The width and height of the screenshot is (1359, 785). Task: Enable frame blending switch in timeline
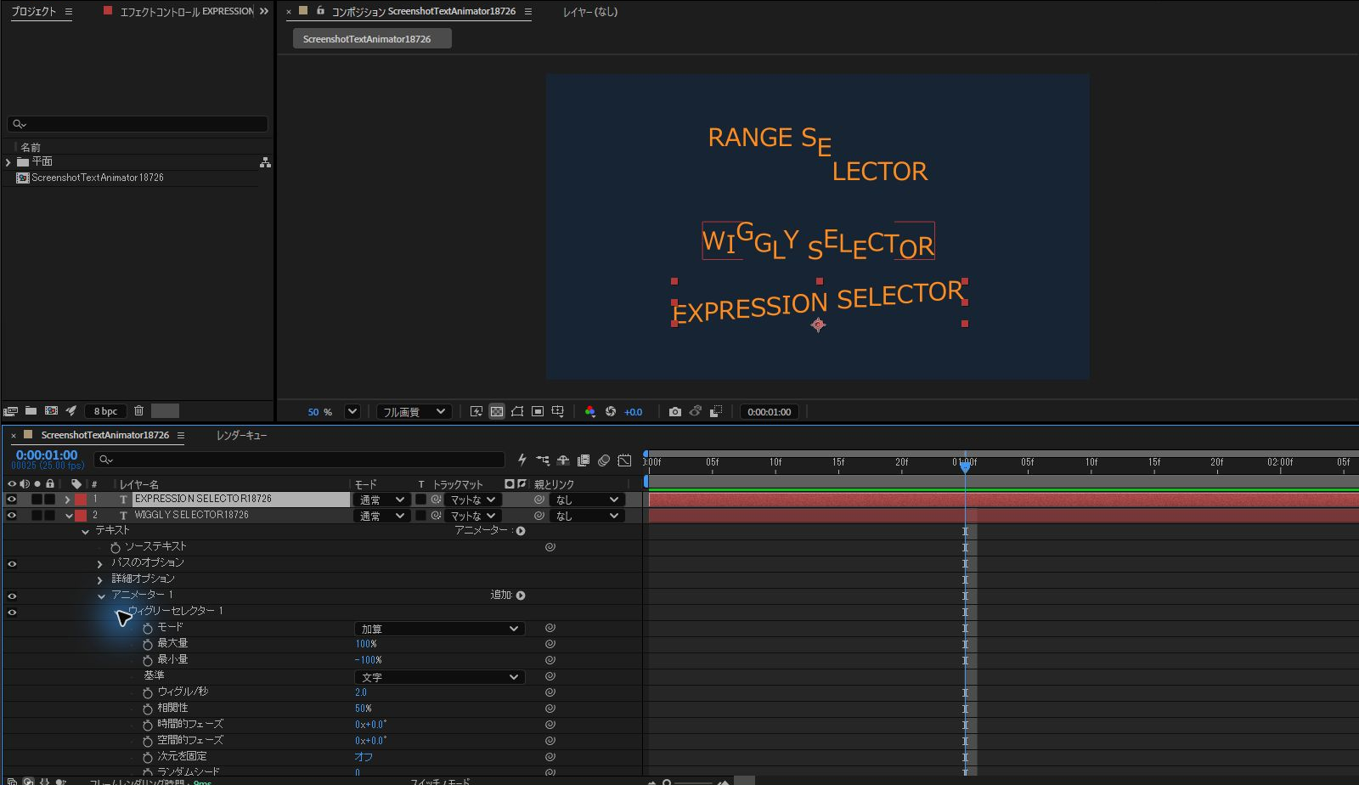584,460
